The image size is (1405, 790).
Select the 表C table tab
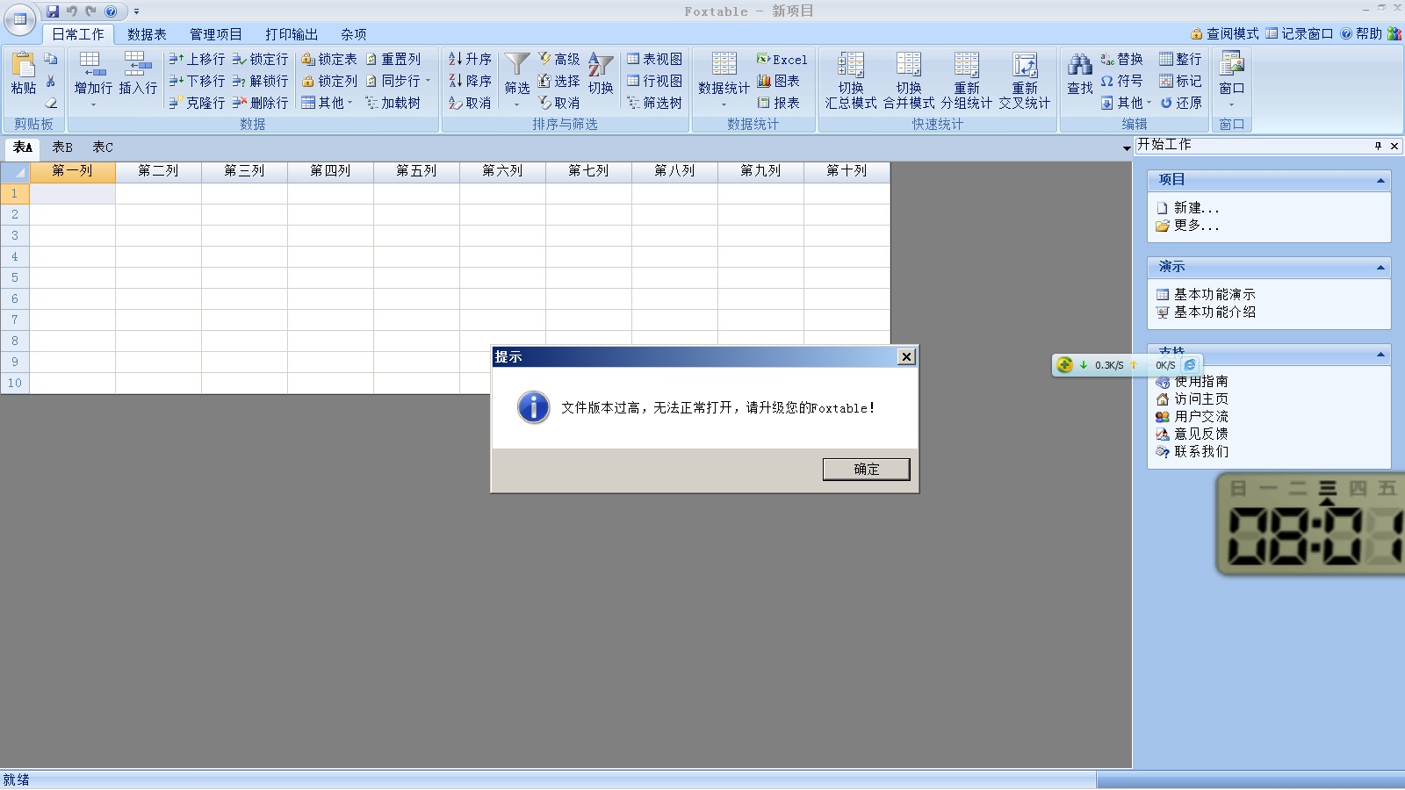103,147
